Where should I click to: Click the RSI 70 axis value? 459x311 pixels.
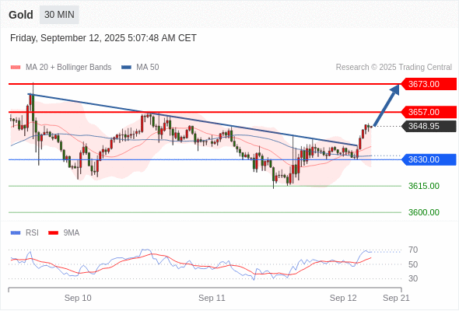point(413,250)
